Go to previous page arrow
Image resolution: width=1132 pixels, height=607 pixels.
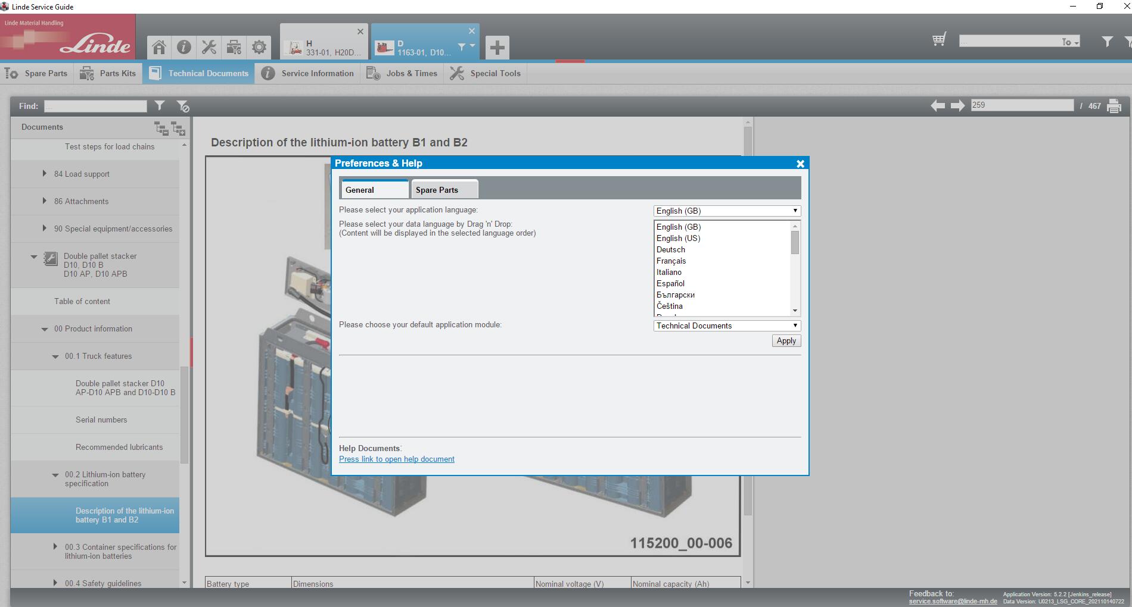938,105
